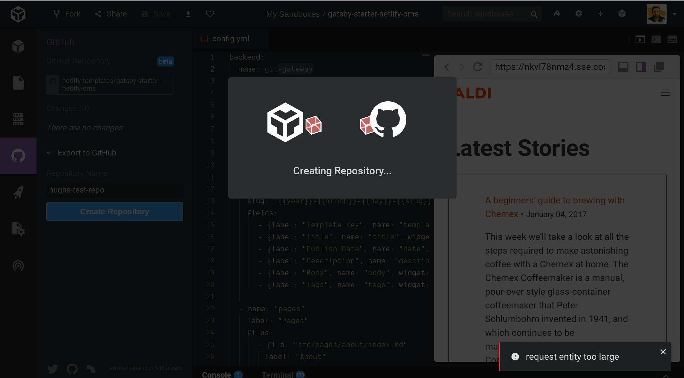Toggle side panel layout icon in preview toolbar
The width and height of the screenshot is (684, 378).
coord(641,67)
